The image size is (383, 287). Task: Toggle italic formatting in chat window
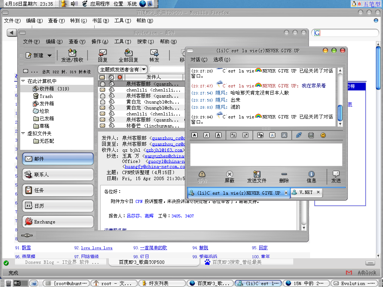[x=206, y=135]
